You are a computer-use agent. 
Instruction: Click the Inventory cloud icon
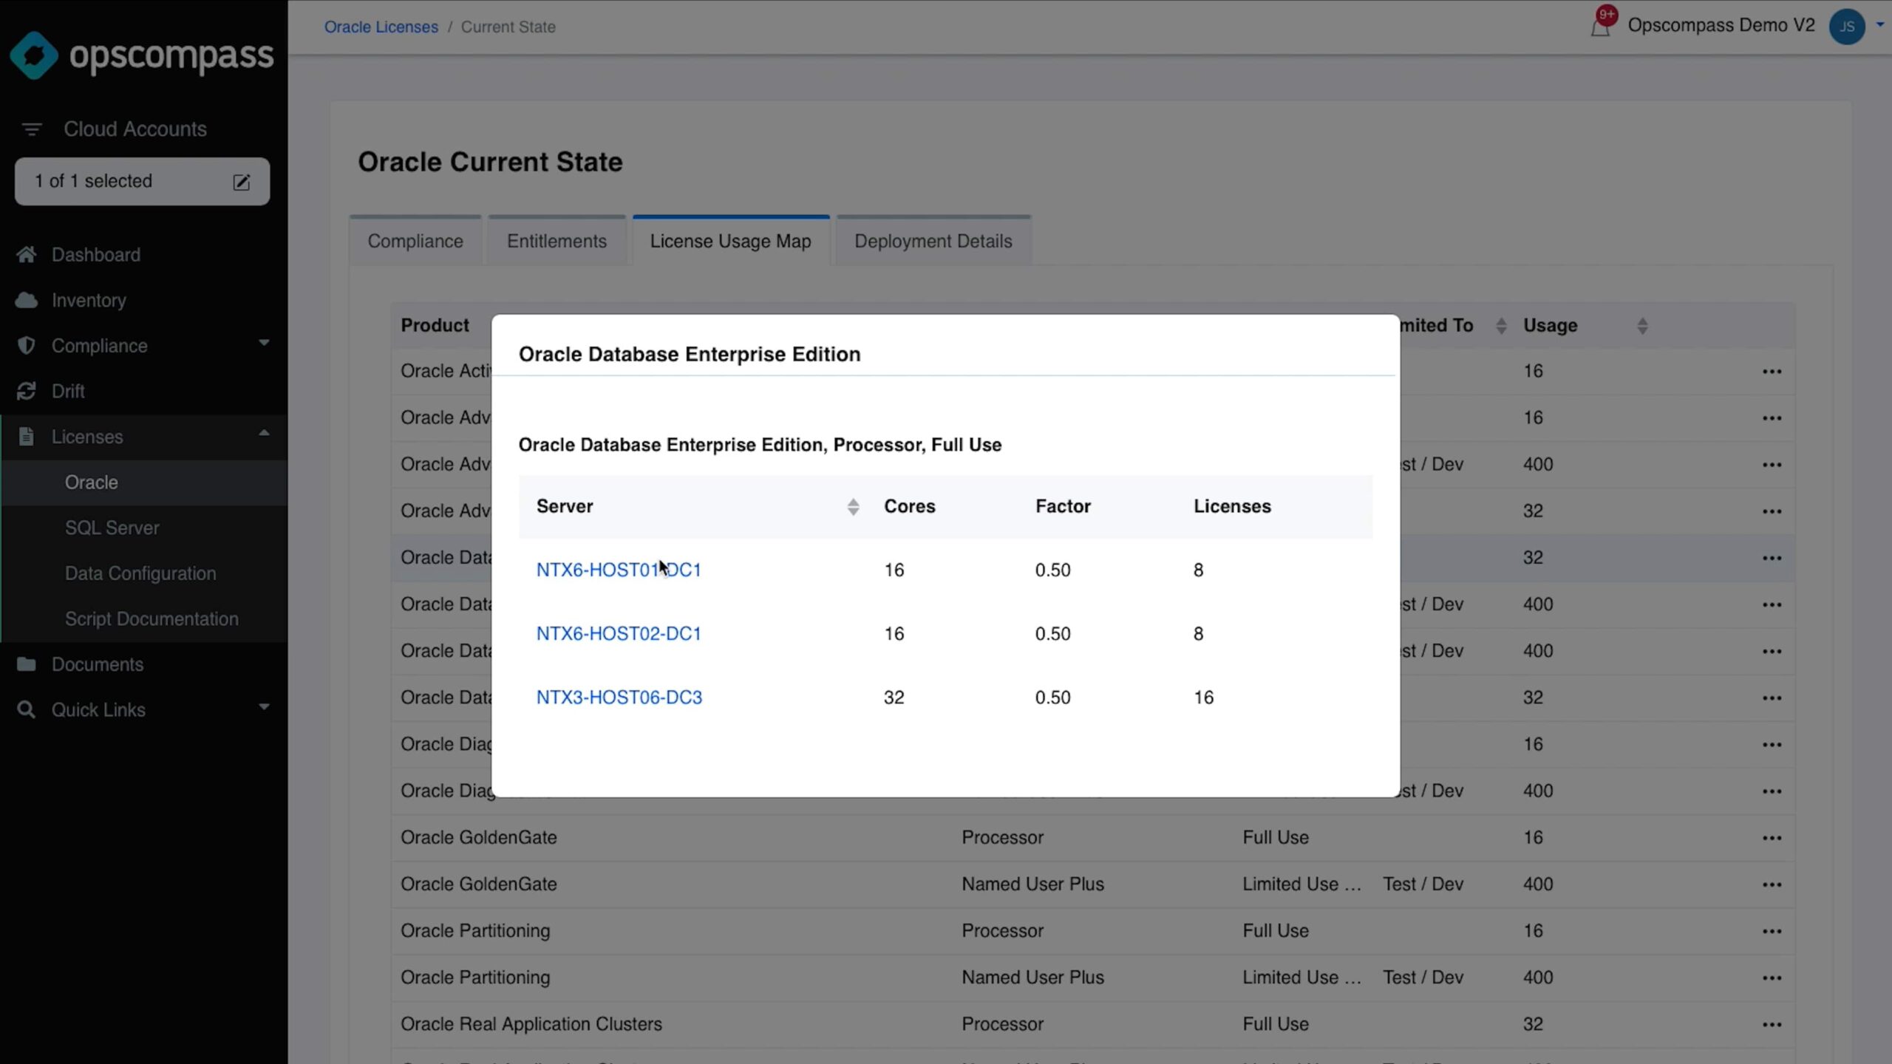tap(27, 300)
